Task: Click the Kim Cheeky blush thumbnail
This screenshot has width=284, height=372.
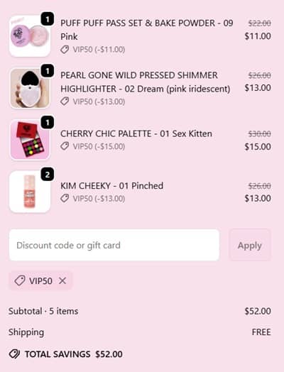Action: [x=30, y=192]
